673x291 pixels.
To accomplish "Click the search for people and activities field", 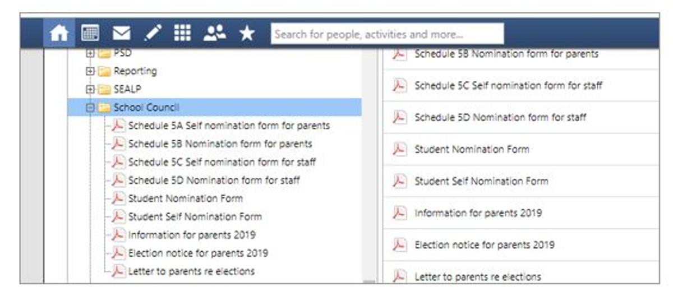I will 387,34.
